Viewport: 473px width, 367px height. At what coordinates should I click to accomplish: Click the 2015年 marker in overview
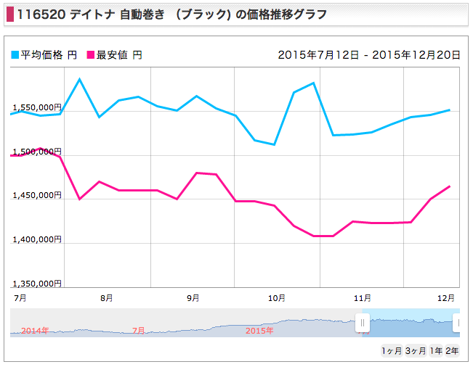tap(259, 331)
